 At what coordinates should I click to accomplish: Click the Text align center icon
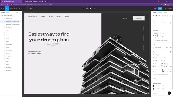[156, 66]
